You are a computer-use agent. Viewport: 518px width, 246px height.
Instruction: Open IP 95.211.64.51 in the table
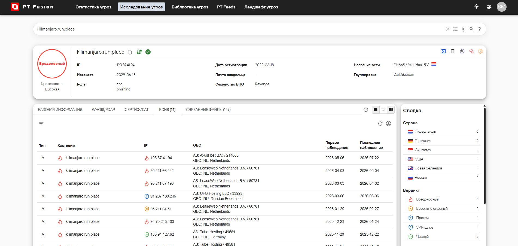tap(161, 209)
